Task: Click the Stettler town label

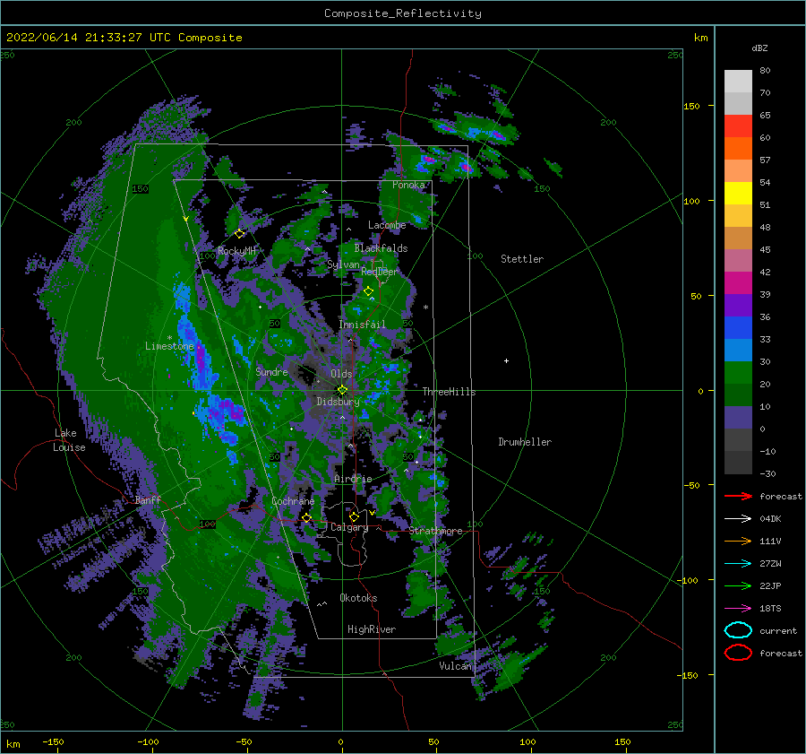Action: 522,259
